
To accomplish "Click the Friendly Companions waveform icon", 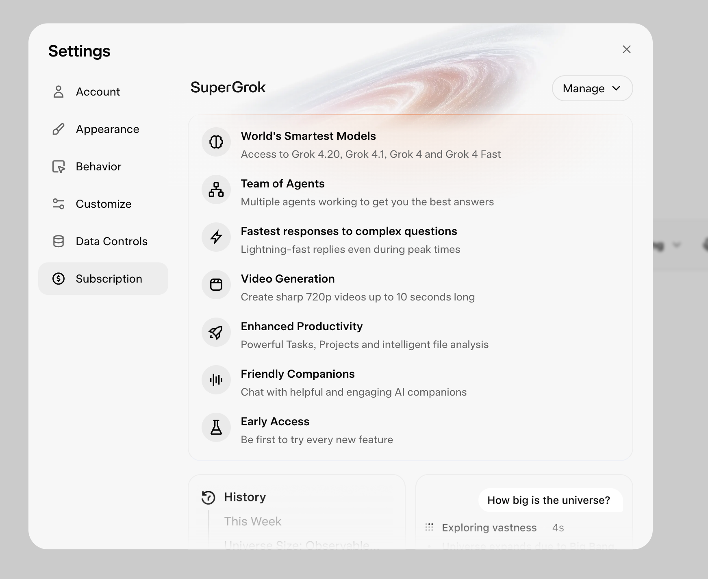I will (216, 380).
